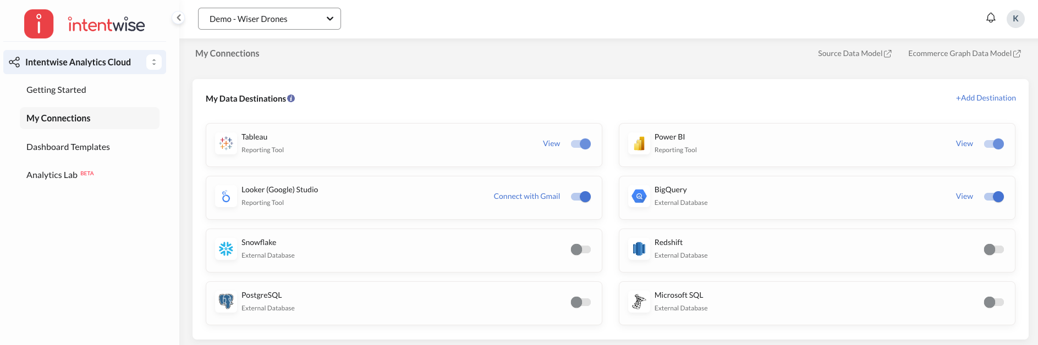Disable the Tableau destination toggle
The height and width of the screenshot is (345, 1038).
click(x=581, y=144)
